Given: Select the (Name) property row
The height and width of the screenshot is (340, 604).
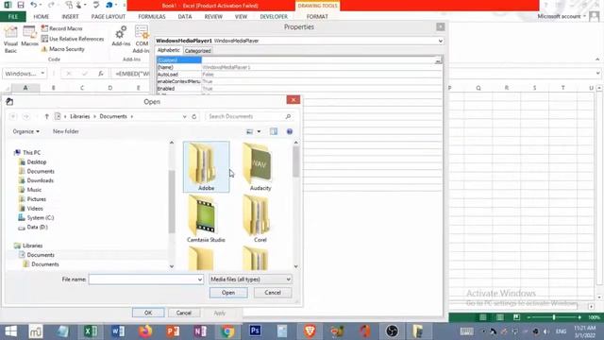Looking at the screenshot, I should coord(298,67).
